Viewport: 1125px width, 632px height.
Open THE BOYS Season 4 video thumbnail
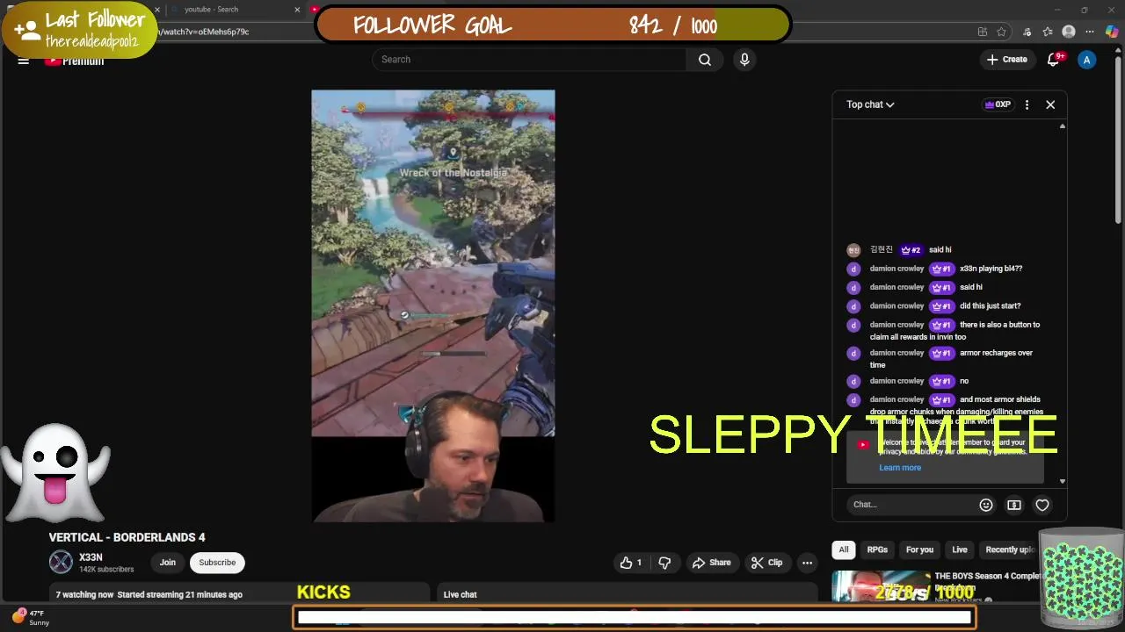[880, 586]
